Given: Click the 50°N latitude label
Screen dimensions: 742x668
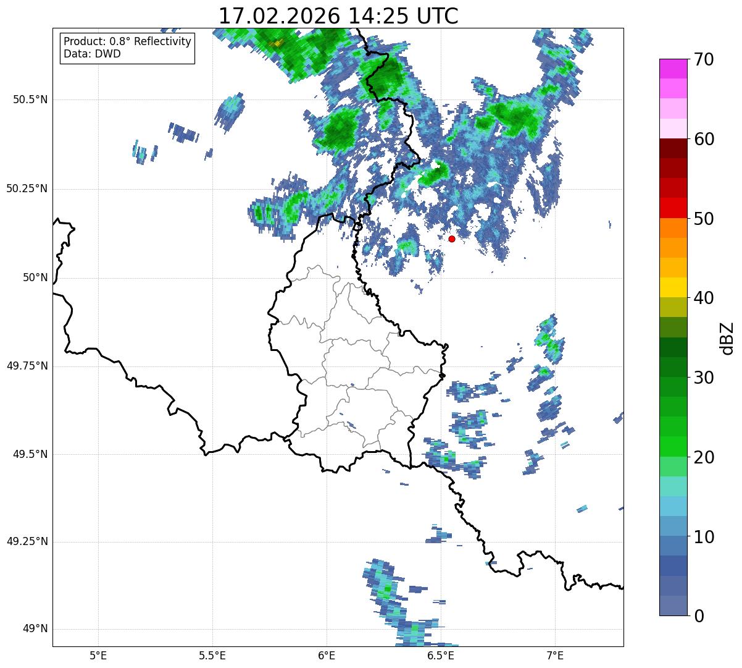Looking at the screenshot, I should click(x=35, y=278).
